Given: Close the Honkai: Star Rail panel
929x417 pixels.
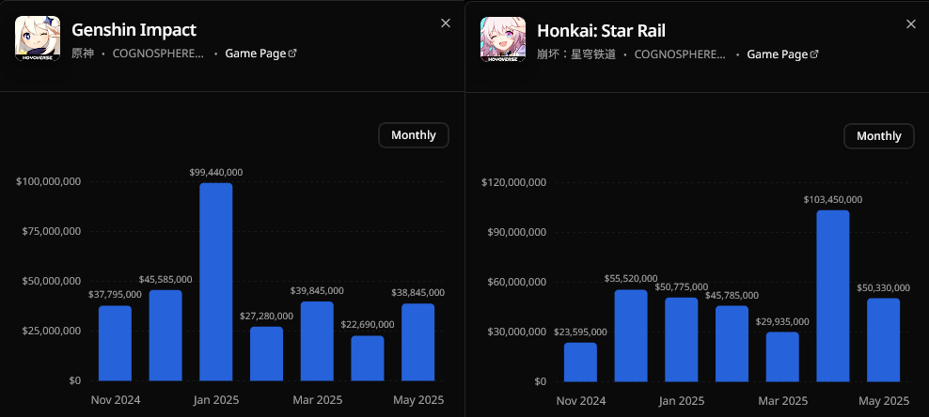Looking at the screenshot, I should tap(911, 23).
